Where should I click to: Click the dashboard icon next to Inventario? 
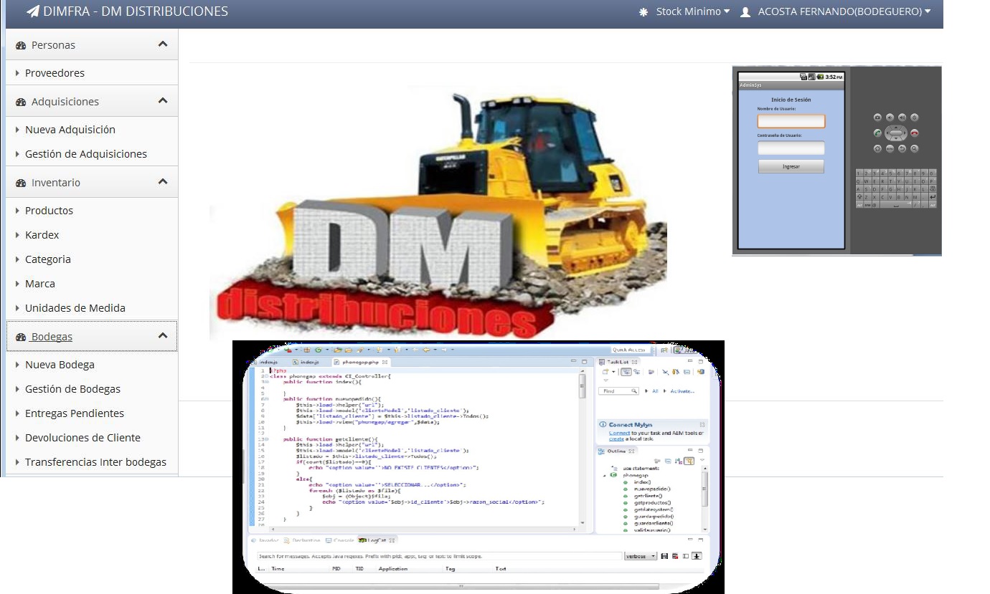pyautogui.click(x=21, y=183)
